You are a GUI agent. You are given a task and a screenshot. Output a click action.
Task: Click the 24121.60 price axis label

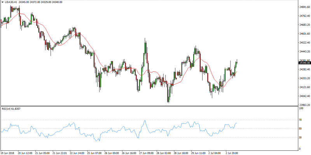click(x=304, y=87)
